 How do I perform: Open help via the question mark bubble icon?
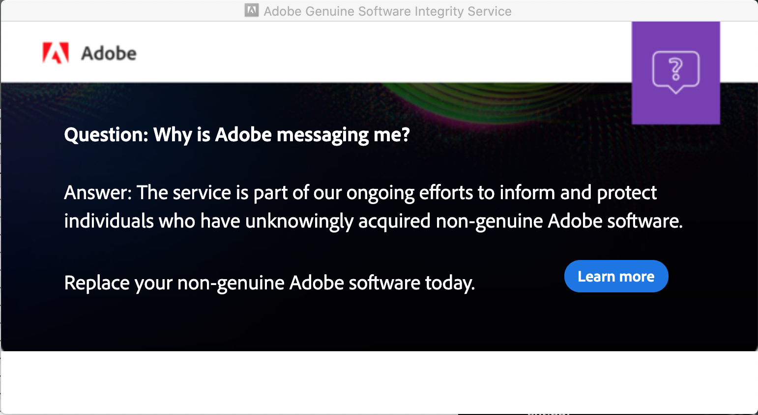pos(676,72)
